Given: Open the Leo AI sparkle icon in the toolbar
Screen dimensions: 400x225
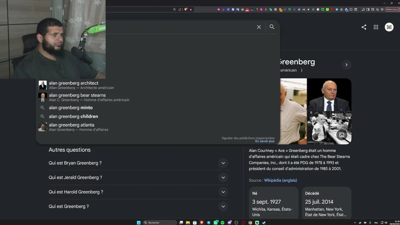Looking at the screenshot, I should [377, 9].
